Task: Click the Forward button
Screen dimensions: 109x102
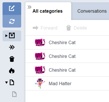Action: click(x=45, y=28)
